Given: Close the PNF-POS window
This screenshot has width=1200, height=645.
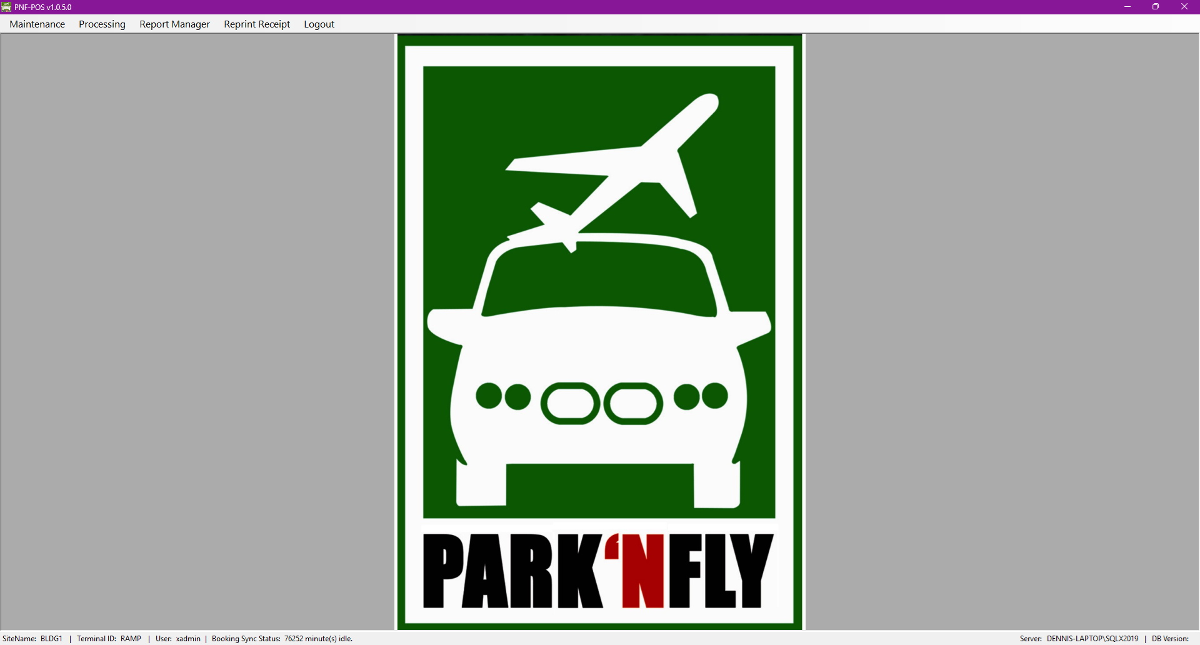Looking at the screenshot, I should (x=1184, y=7).
